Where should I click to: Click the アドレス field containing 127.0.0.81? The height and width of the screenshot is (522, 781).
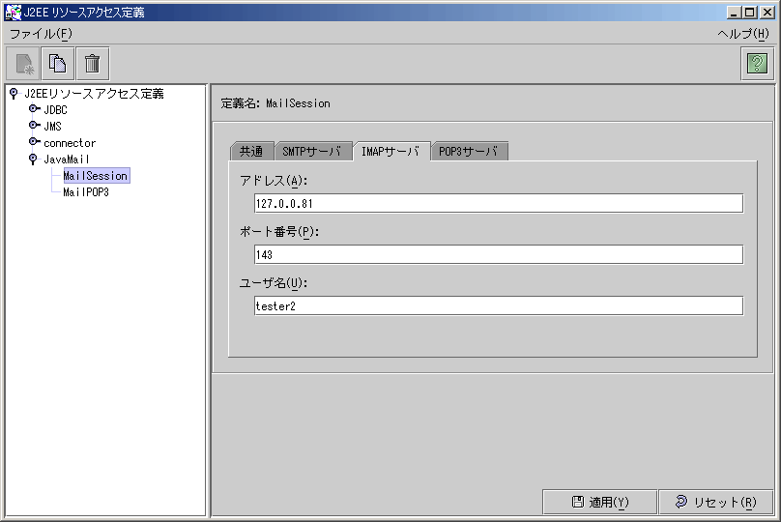click(x=499, y=203)
